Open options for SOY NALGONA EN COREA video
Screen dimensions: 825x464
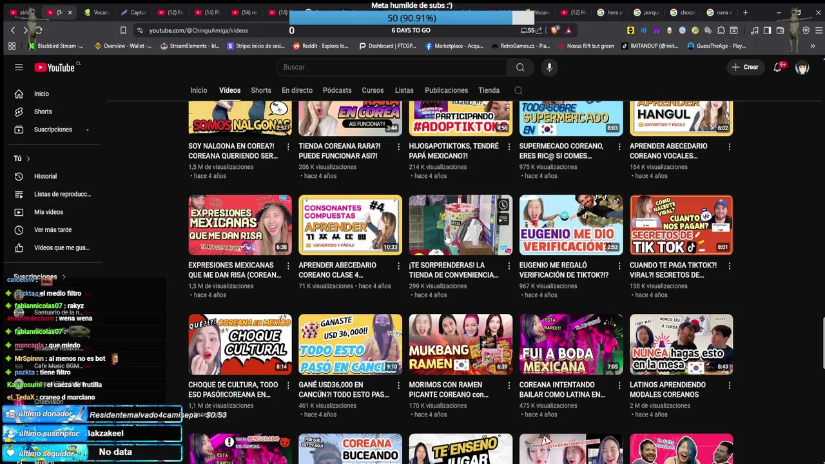(287, 147)
